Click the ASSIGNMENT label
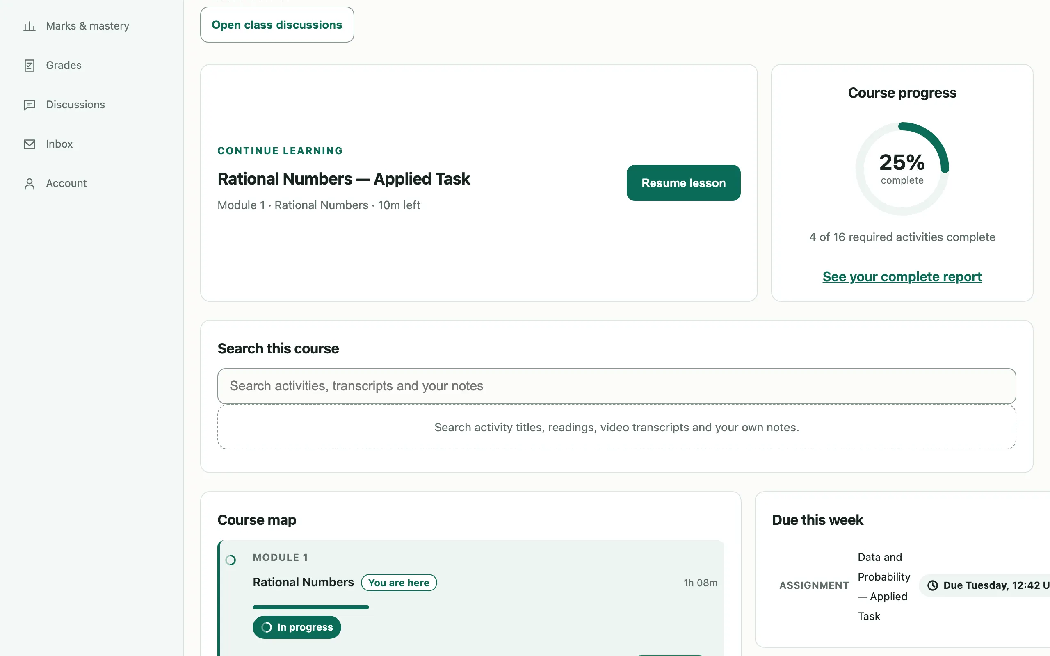 click(x=814, y=585)
